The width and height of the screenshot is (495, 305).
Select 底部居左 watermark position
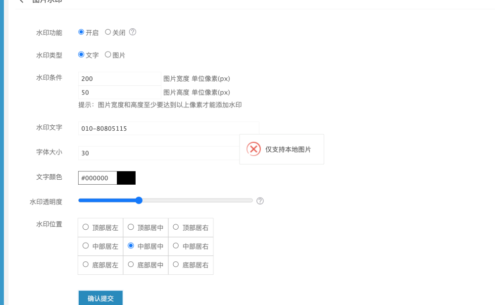pyautogui.click(x=86, y=264)
